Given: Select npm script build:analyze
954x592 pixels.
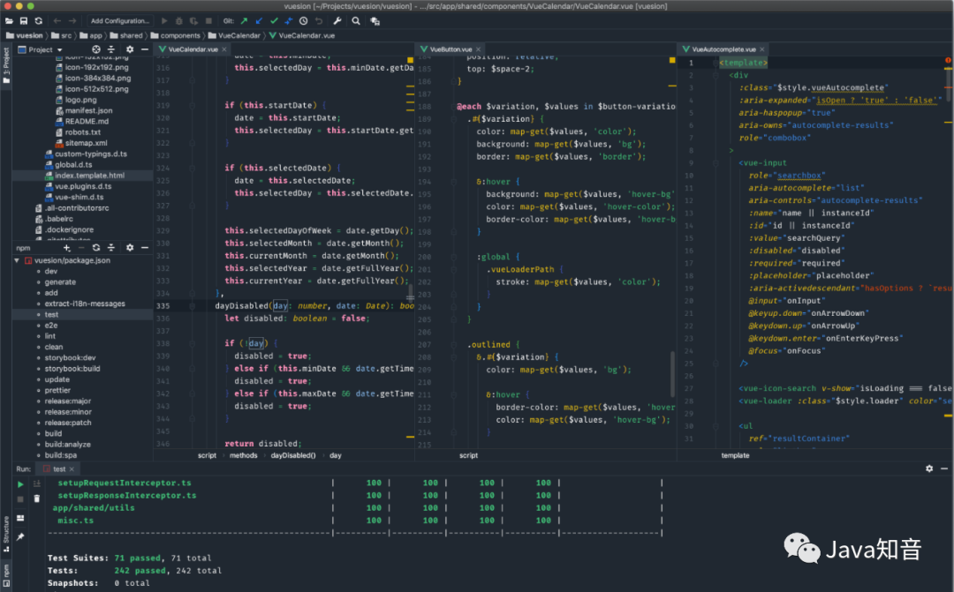Looking at the screenshot, I should tap(67, 445).
